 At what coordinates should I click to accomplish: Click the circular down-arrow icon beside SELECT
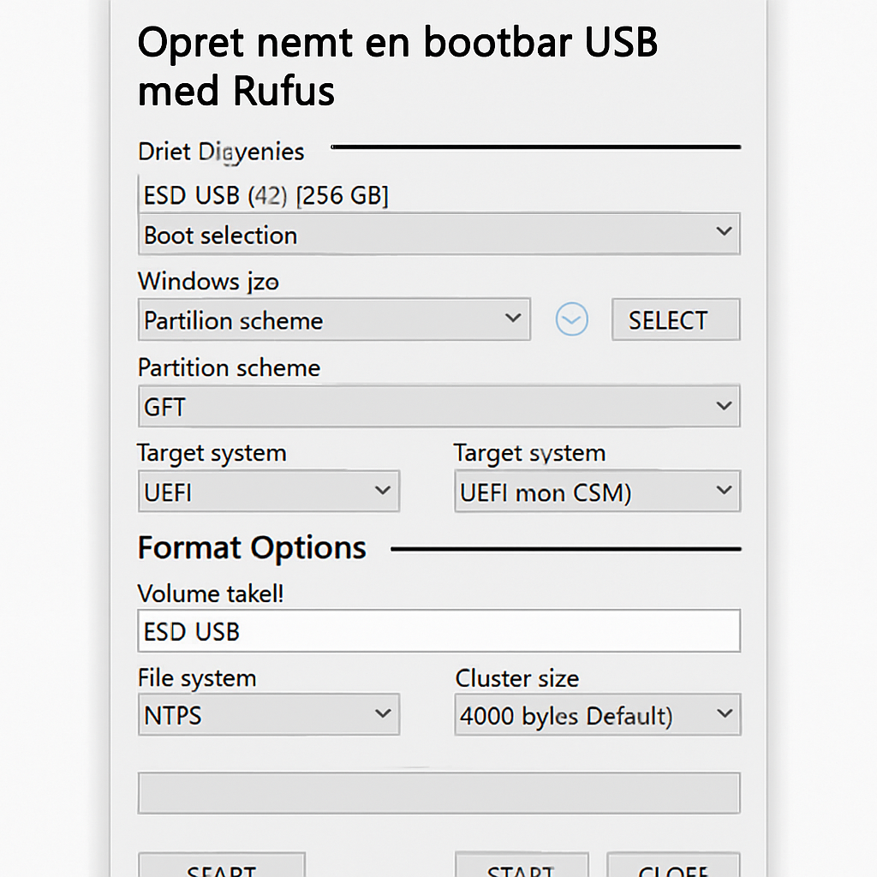[x=571, y=319]
